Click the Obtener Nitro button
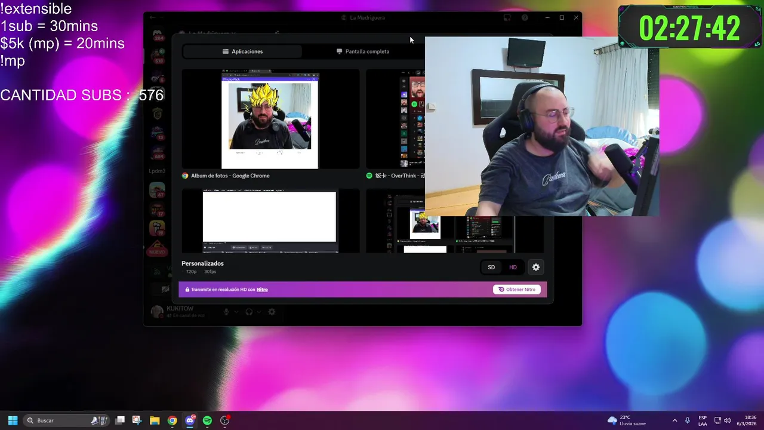 pos(517,289)
